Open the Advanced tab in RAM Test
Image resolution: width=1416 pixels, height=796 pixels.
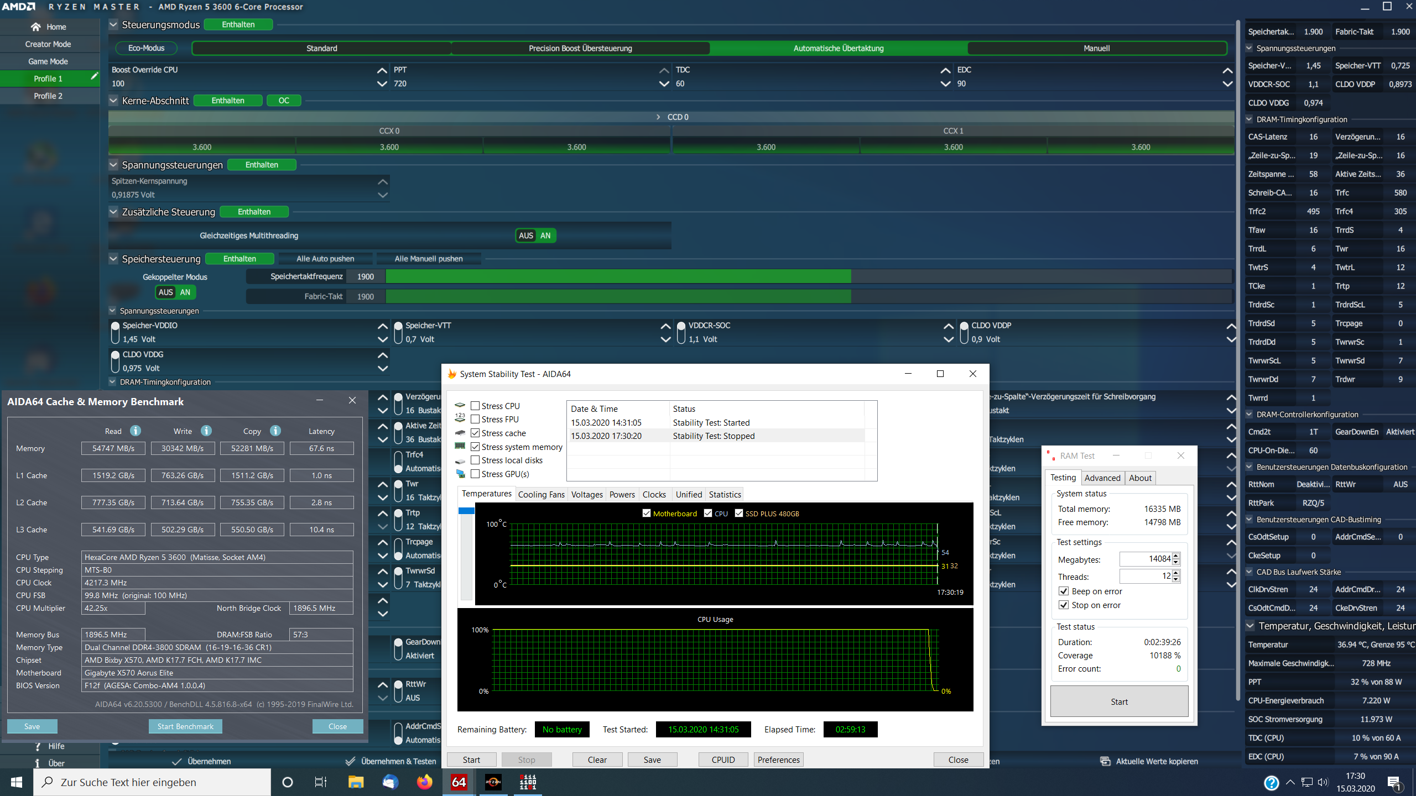click(1102, 478)
